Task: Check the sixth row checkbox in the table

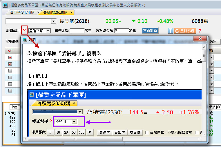Action: (10, 91)
